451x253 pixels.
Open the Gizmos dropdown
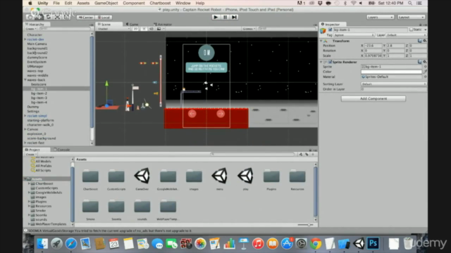pyautogui.click(x=249, y=29)
